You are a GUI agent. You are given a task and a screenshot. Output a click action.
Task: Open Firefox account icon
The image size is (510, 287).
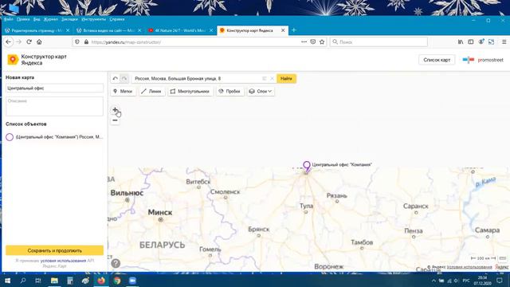[x=481, y=42]
